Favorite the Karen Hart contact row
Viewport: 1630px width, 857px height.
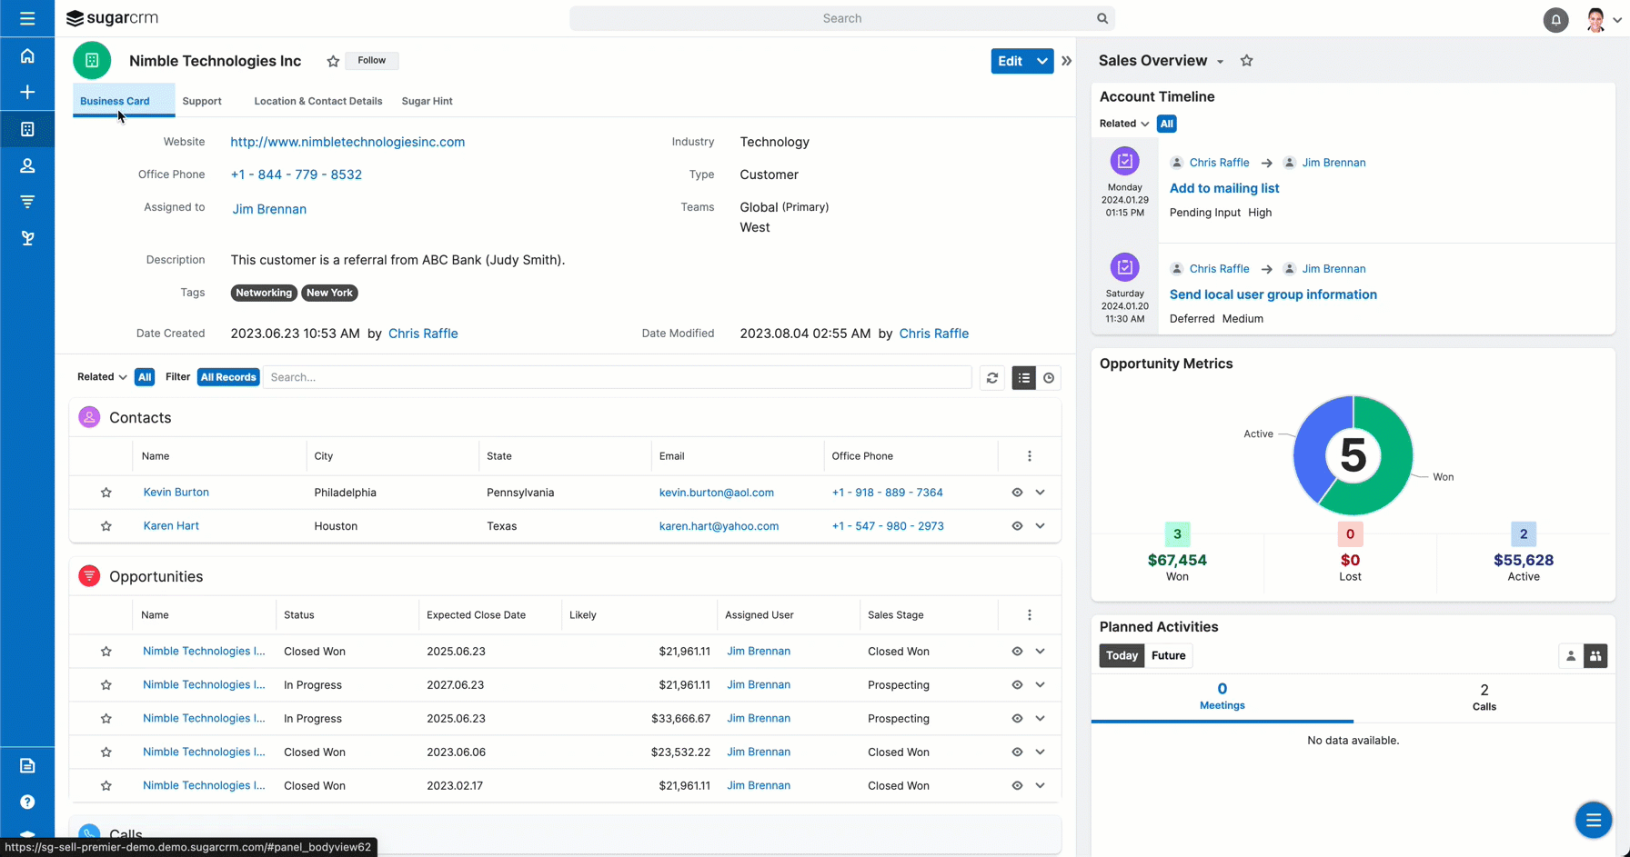coord(106,526)
